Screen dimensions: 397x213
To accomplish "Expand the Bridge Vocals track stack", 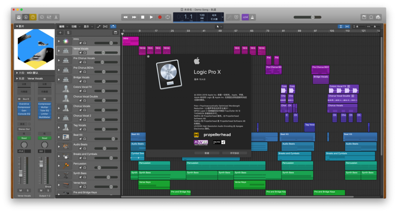I will pyautogui.click(x=59, y=80).
